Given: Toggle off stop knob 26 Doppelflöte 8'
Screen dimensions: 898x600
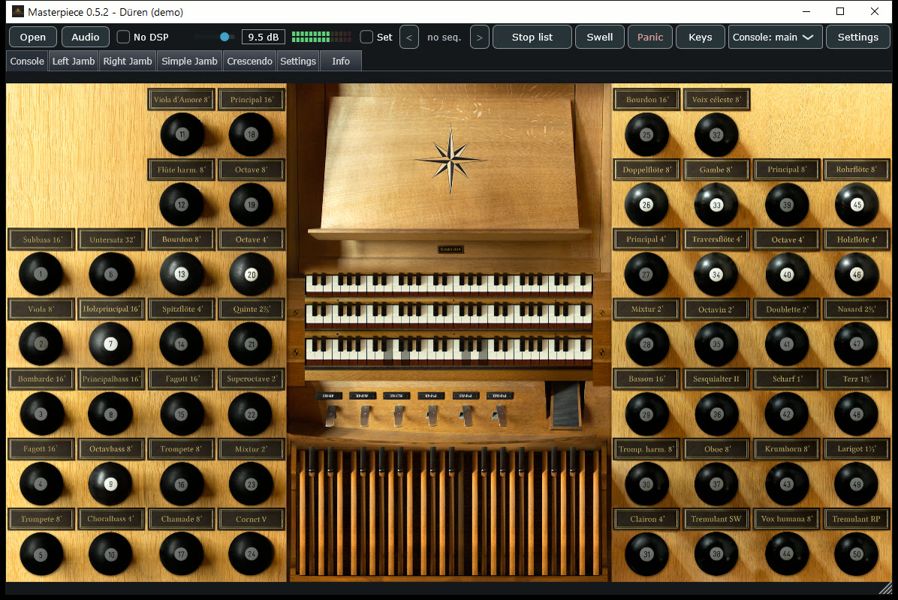Looking at the screenshot, I should 646,204.
